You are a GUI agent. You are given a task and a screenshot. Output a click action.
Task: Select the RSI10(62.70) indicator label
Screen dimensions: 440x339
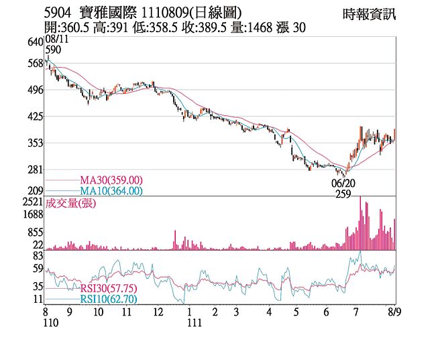pos(107,298)
